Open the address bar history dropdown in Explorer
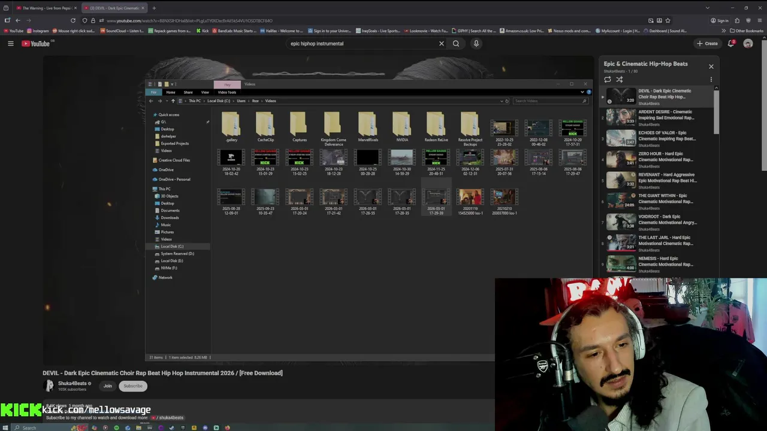Image resolution: width=767 pixels, height=431 pixels. pos(501,101)
